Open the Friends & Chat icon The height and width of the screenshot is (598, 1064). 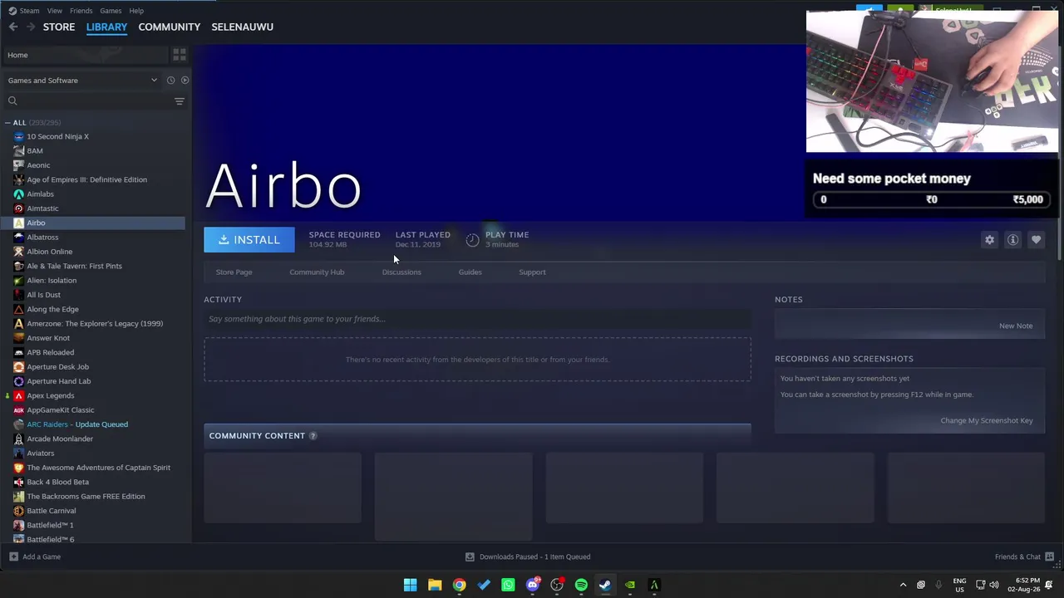click(1049, 556)
